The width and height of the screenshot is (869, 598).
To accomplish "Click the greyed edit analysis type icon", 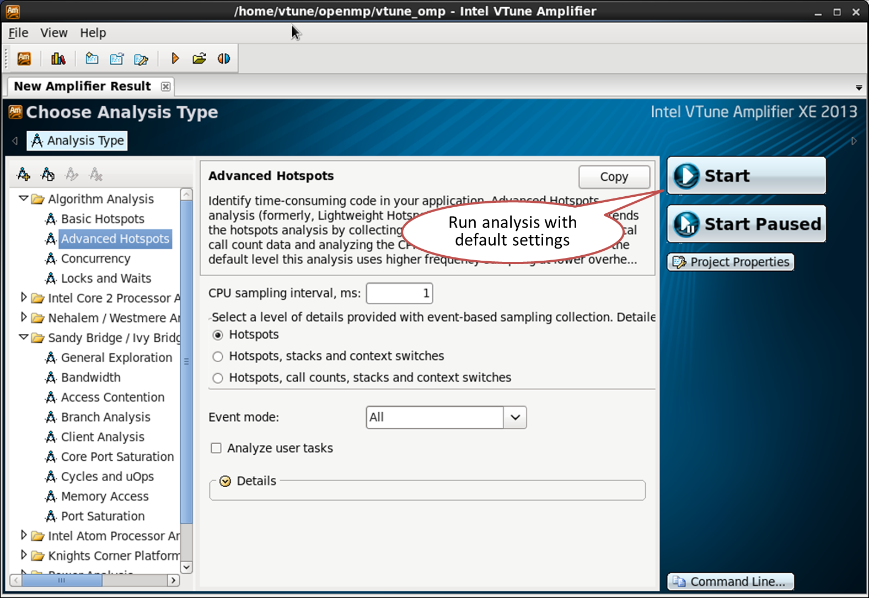I will 72,175.
